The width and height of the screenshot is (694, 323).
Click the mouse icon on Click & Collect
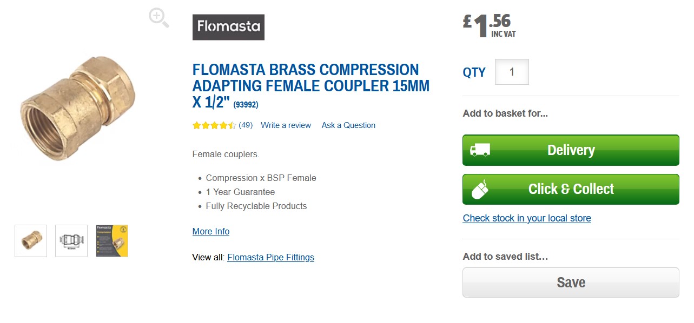[x=480, y=190]
